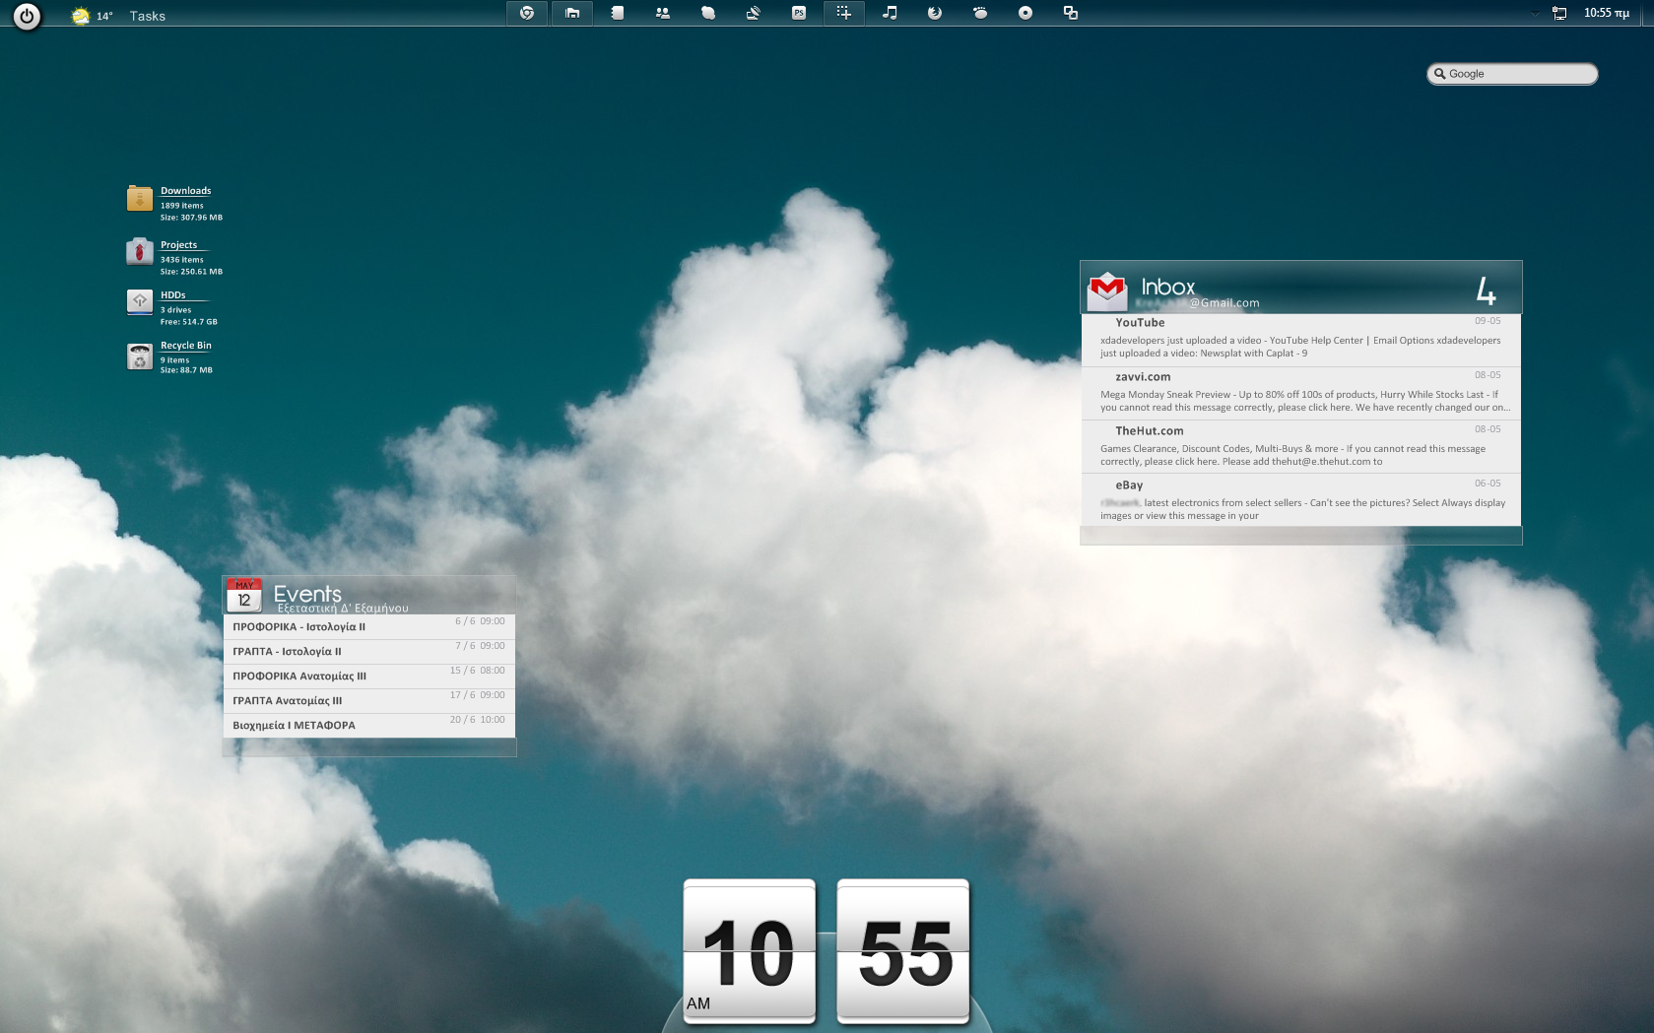
Task: Expand the hidden tray arrow
Action: coord(1535,14)
